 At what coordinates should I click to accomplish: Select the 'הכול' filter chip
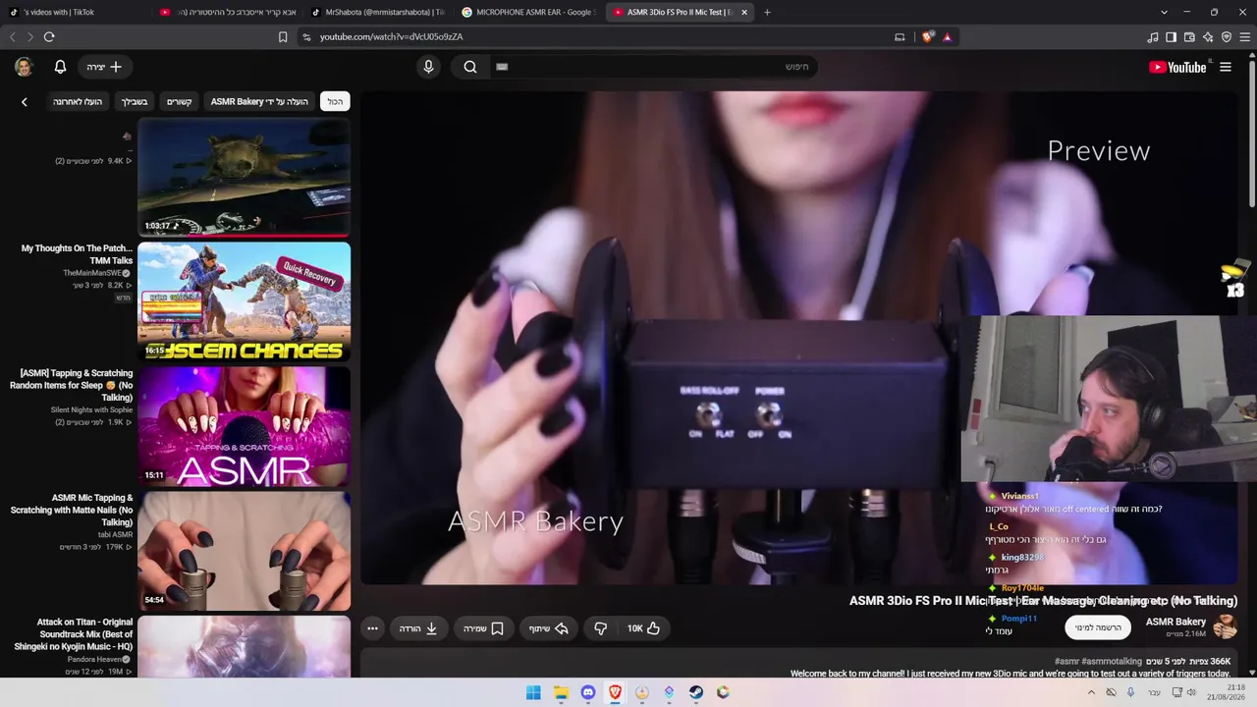coord(335,101)
